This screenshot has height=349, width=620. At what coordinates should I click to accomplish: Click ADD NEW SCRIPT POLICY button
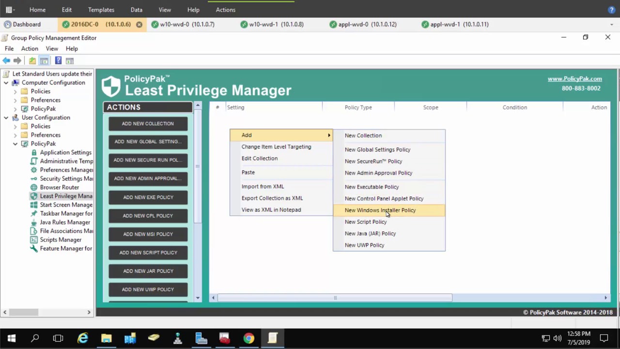(x=148, y=253)
